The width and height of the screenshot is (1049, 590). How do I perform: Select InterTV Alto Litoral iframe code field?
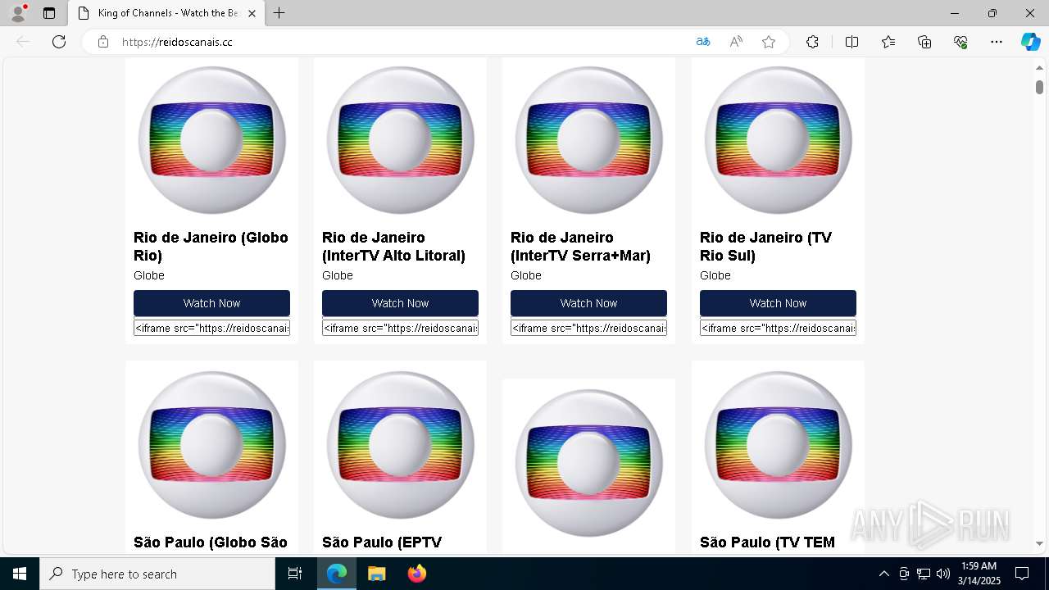point(400,328)
